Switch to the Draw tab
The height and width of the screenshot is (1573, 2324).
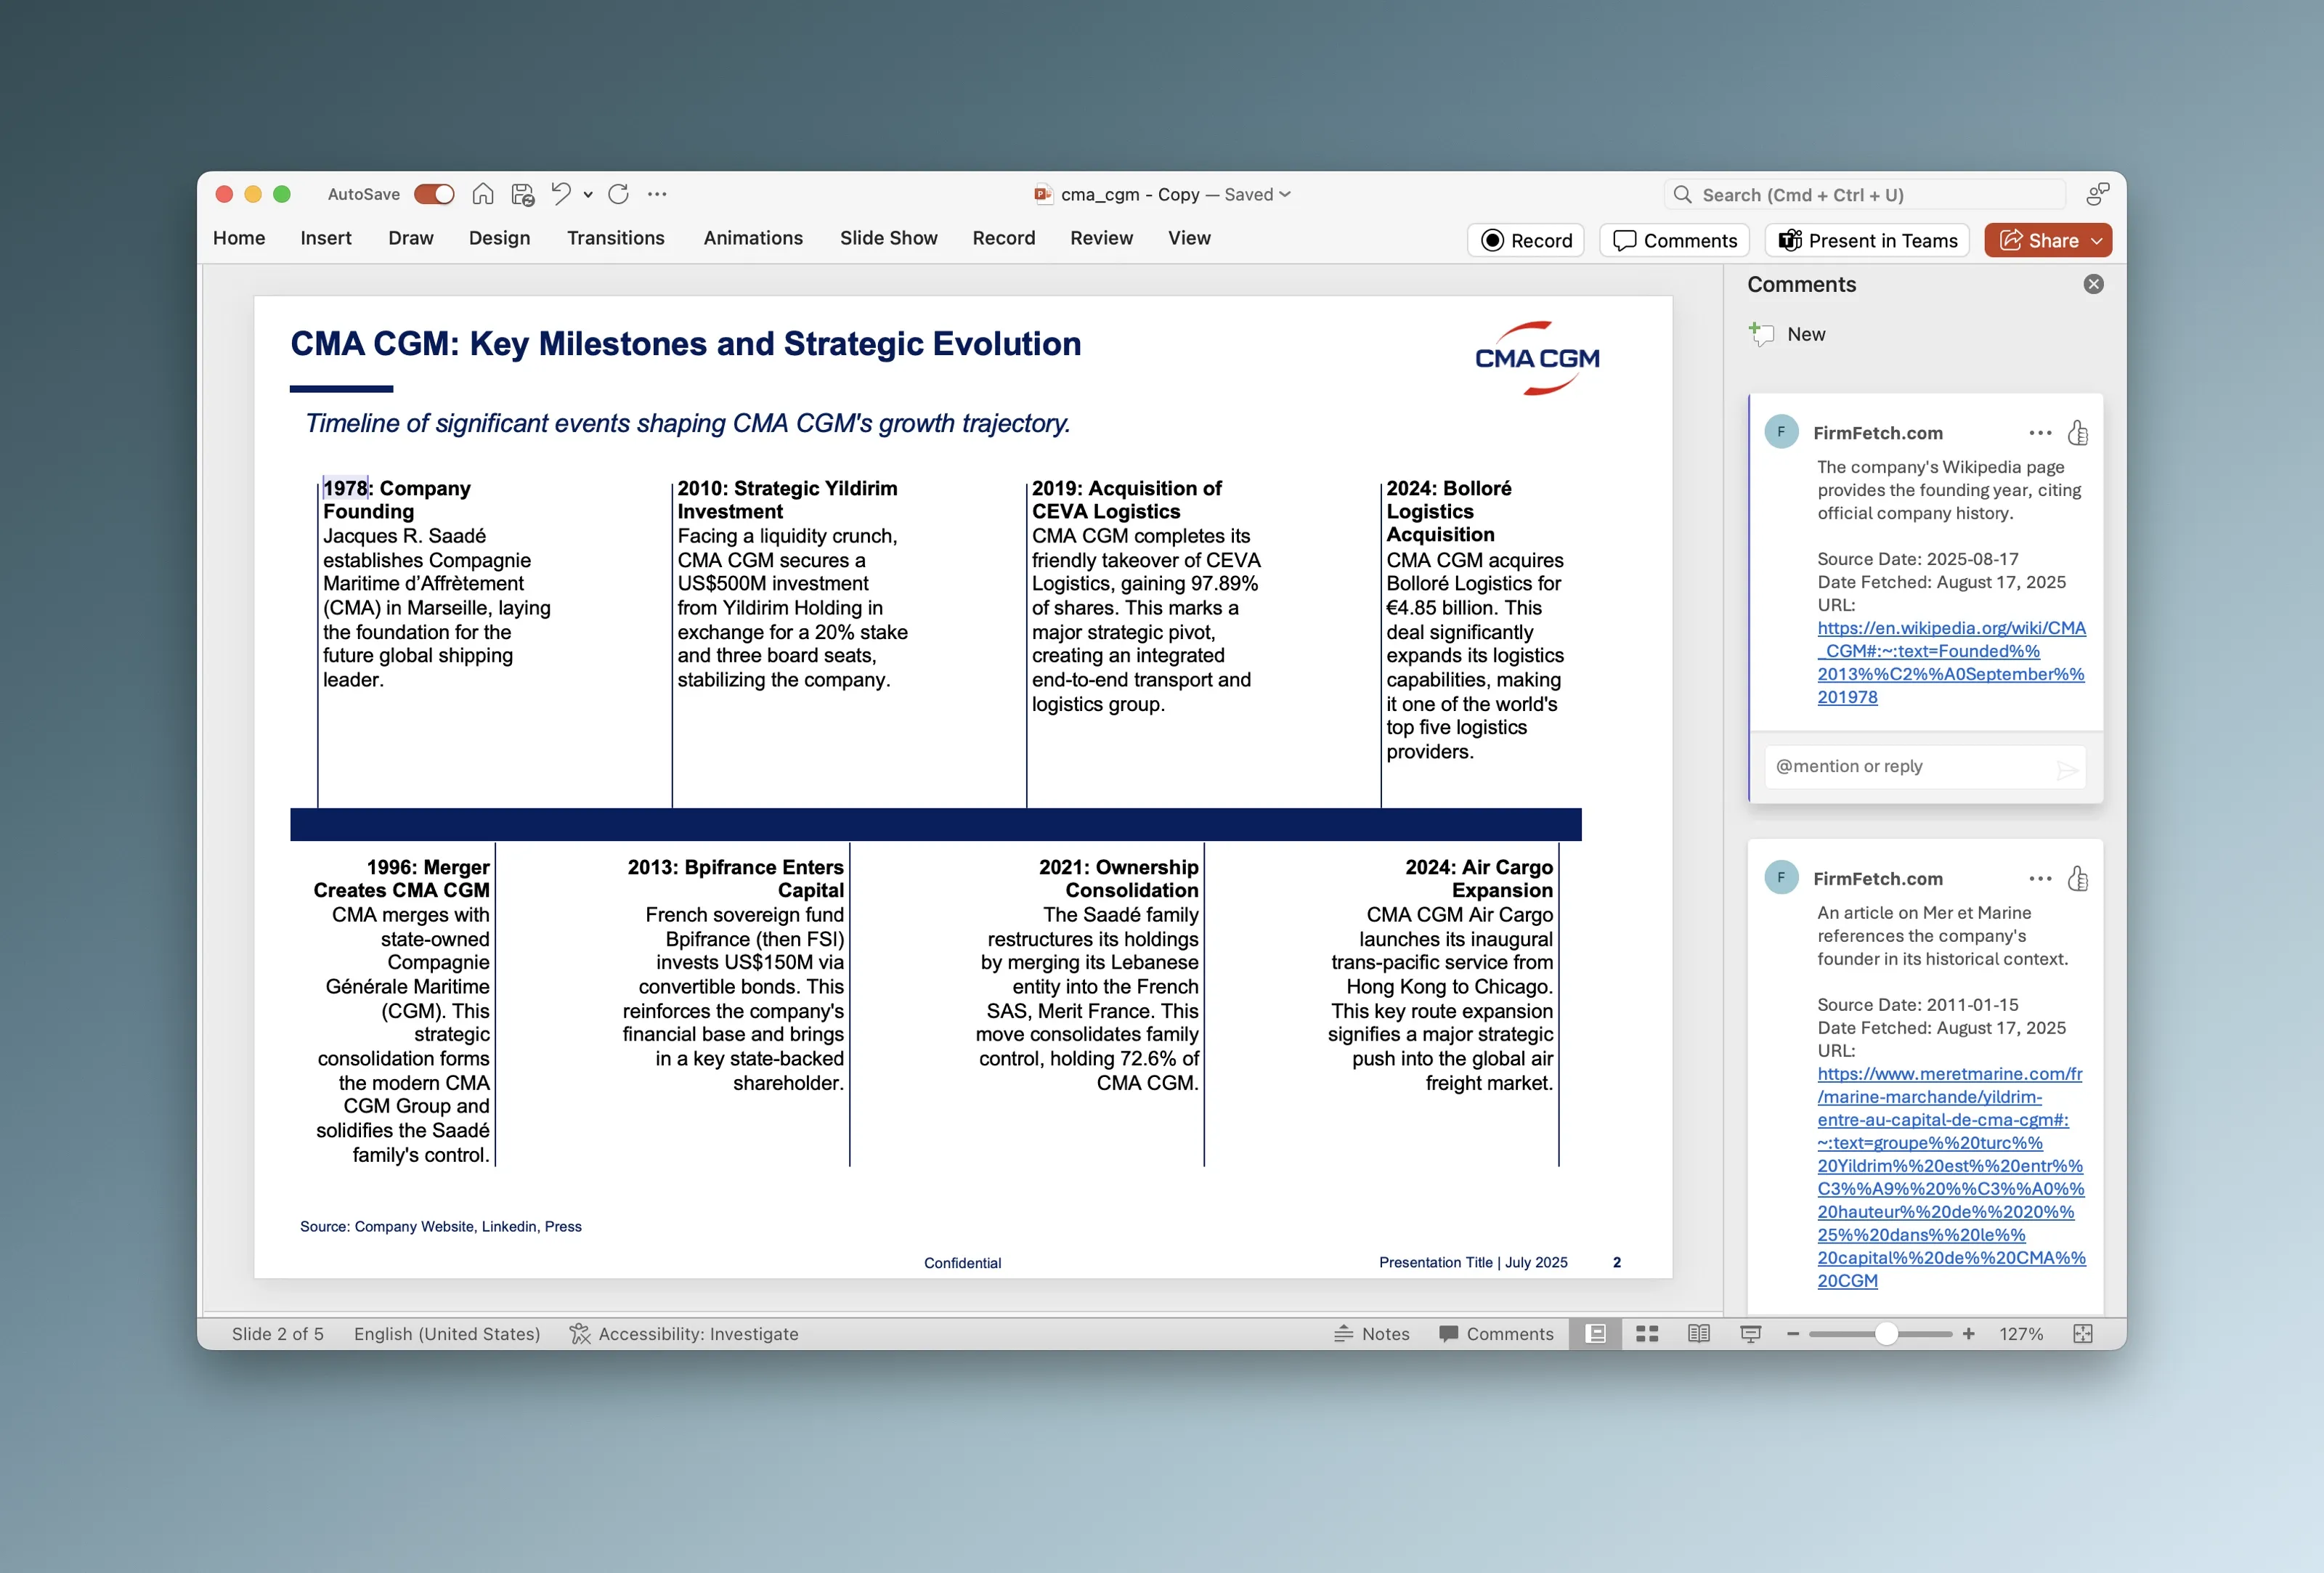411,238
